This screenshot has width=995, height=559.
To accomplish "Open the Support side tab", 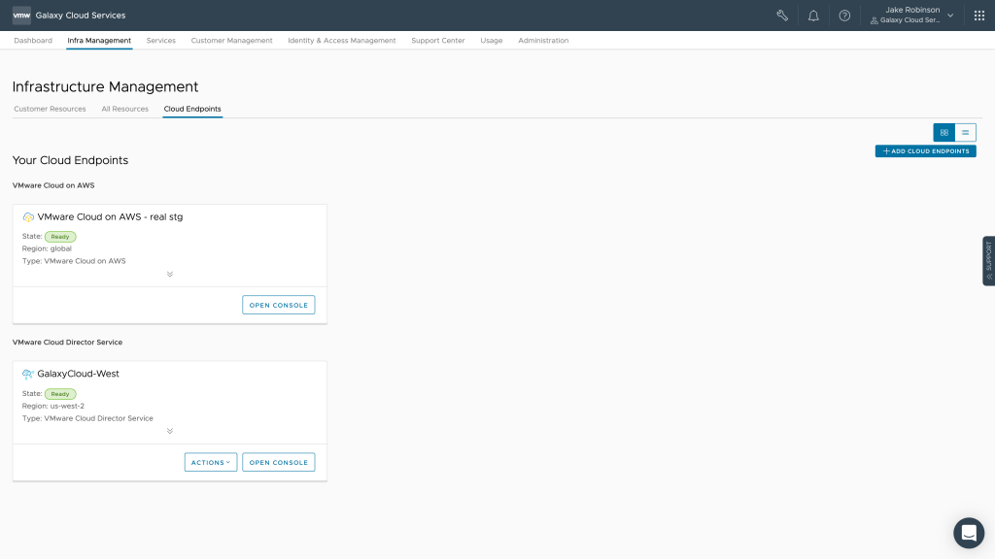I will click(x=988, y=260).
